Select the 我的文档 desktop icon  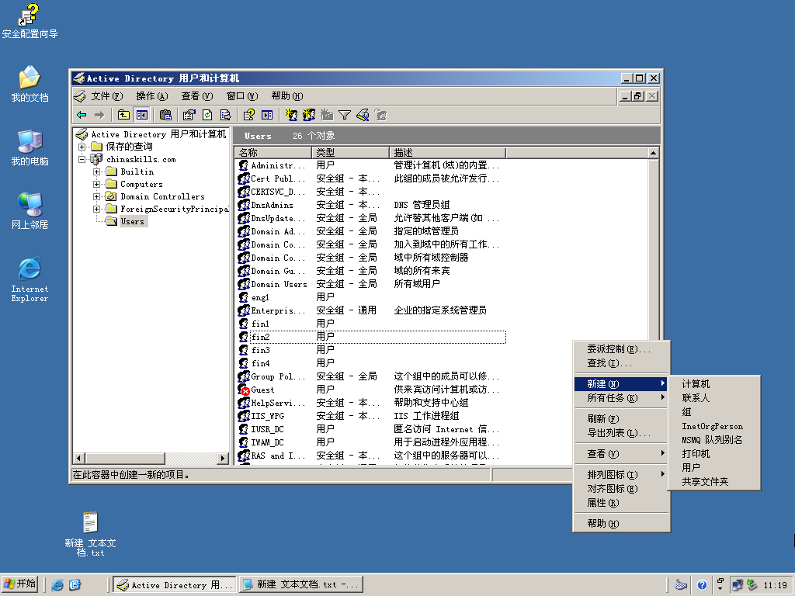(30, 84)
